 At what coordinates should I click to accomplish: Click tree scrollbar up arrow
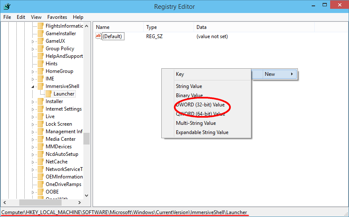click(x=87, y=26)
